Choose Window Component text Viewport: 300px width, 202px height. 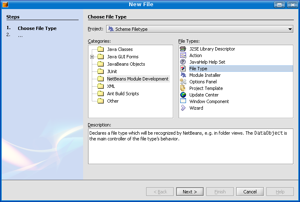point(209,101)
